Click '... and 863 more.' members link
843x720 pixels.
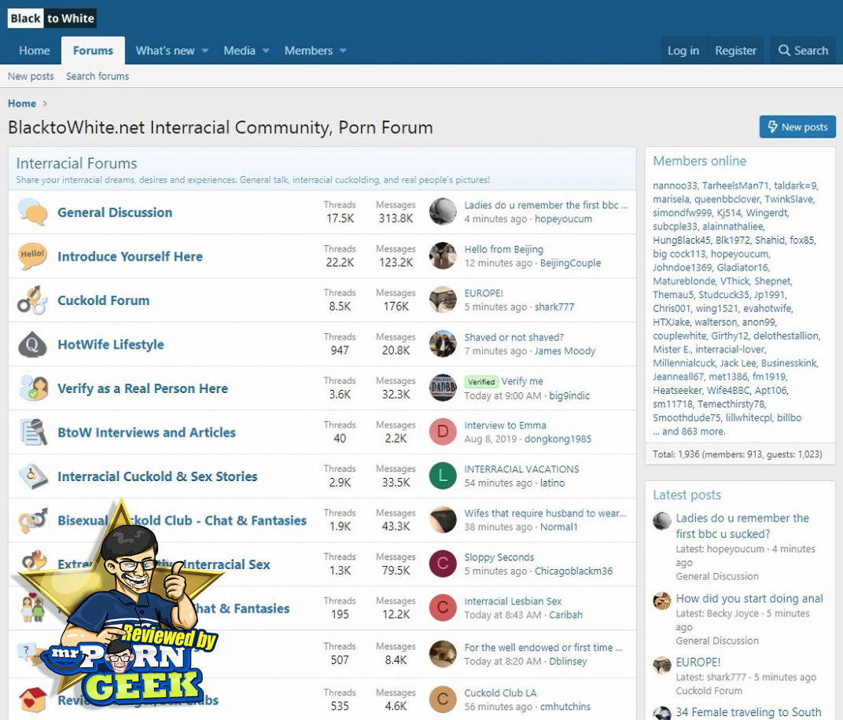[x=689, y=432]
